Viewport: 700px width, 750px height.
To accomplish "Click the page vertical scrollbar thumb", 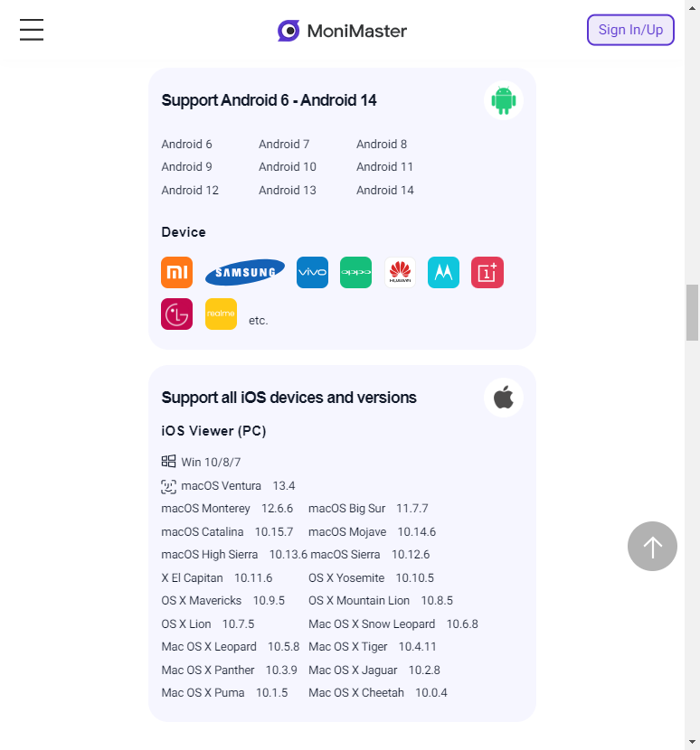I will (692, 312).
